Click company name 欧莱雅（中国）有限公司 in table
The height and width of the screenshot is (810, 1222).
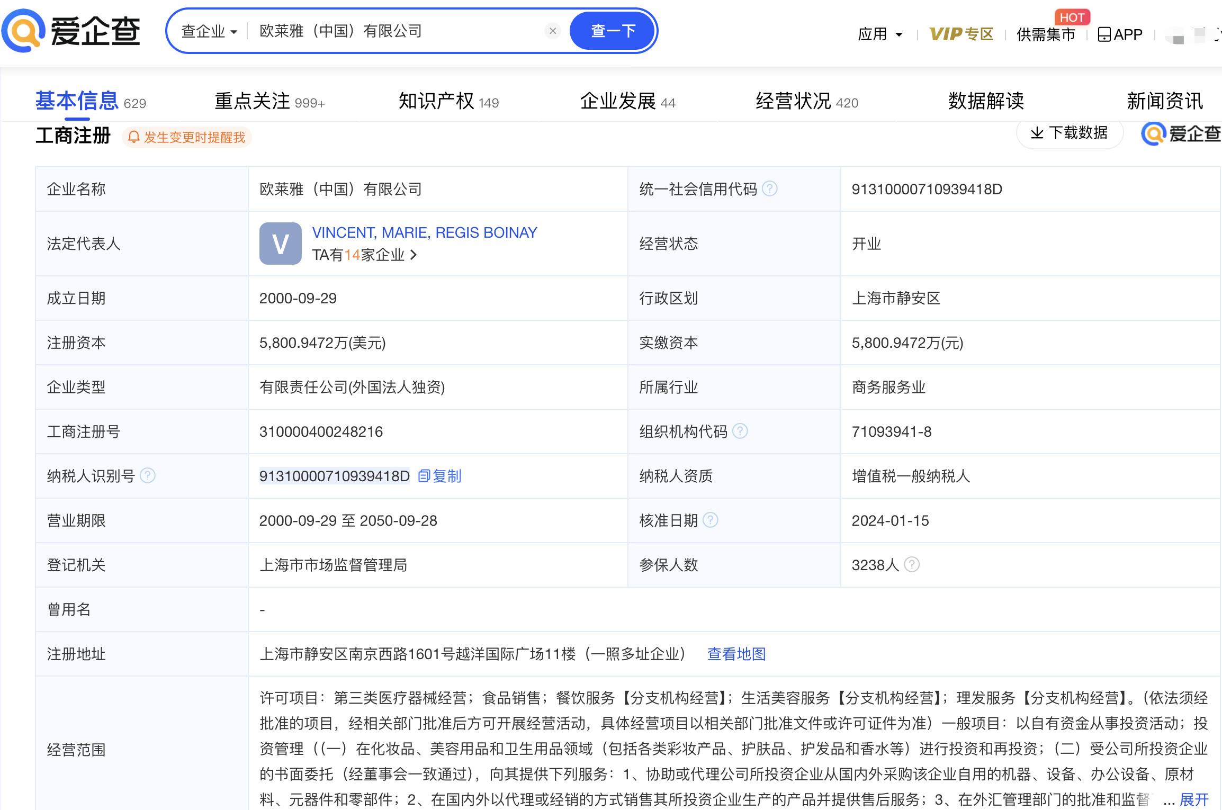[340, 189]
